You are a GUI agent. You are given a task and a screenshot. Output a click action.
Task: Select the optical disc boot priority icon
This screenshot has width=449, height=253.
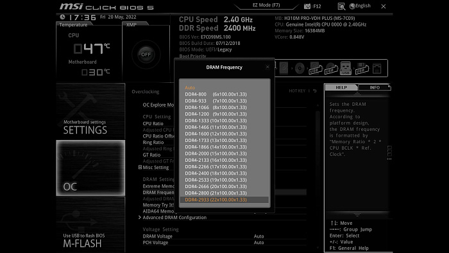(x=300, y=69)
